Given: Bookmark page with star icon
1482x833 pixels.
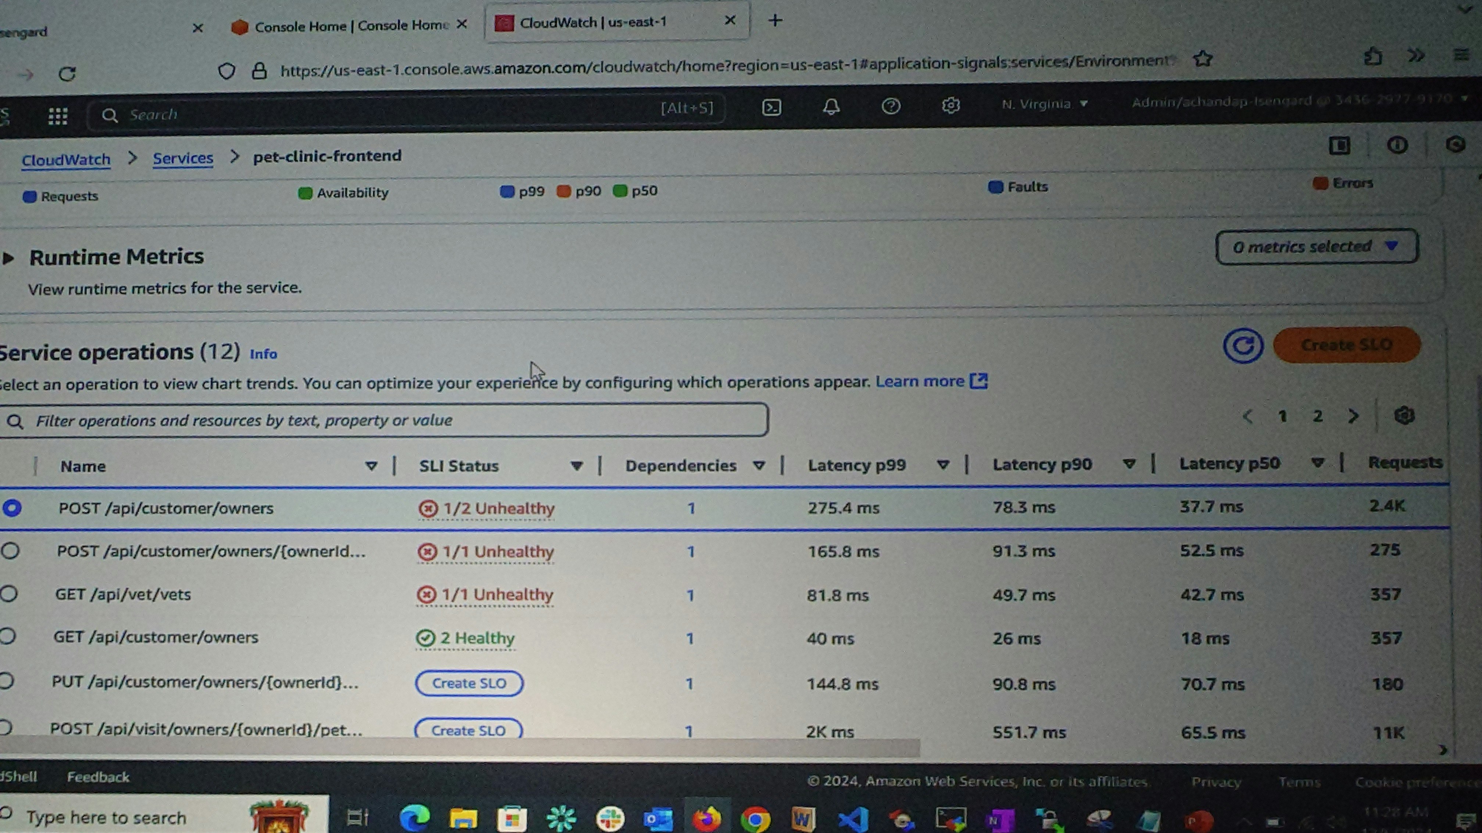Looking at the screenshot, I should (x=1202, y=59).
